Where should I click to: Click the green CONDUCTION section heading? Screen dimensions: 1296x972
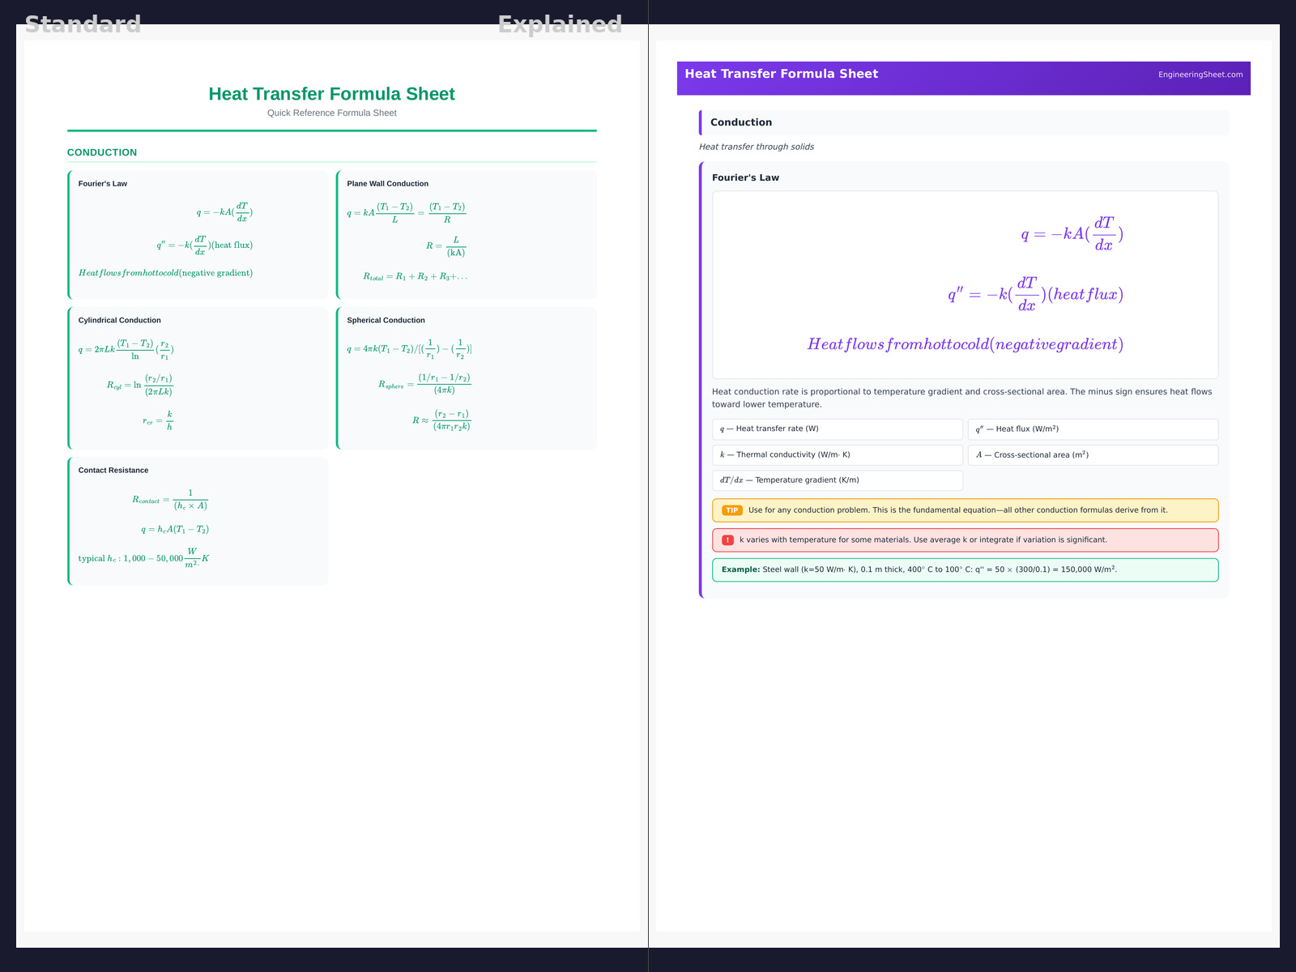(x=102, y=152)
